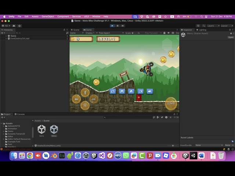235x176 pixels.
Task: Click the cloud services icon
Action: [14, 26]
